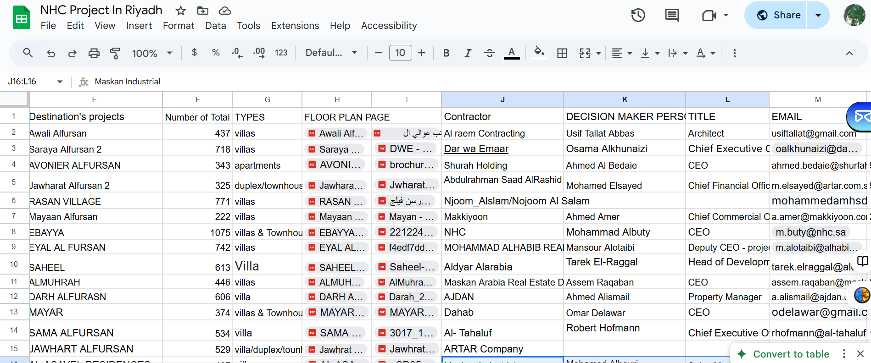The height and width of the screenshot is (363, 871).
Task: Open the font family dropdown
Action: coord(331,53)
